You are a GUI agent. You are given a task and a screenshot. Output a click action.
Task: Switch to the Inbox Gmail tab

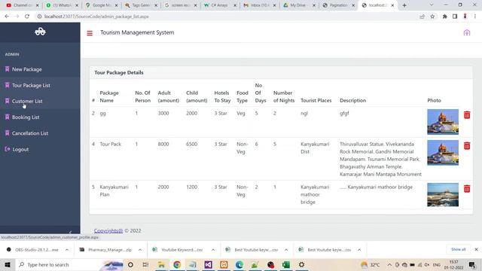[x=260, y=5]
